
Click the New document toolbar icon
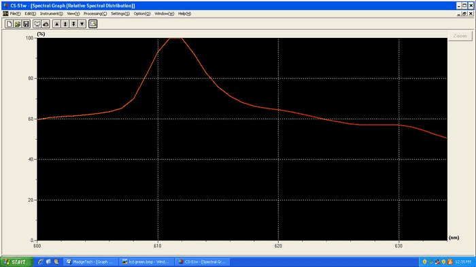click(x=9, y=24)
